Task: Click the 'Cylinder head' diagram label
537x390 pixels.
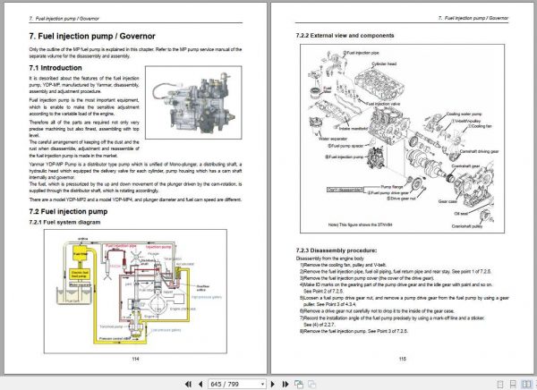Action: pyautogui.click(x=384, y=64)
